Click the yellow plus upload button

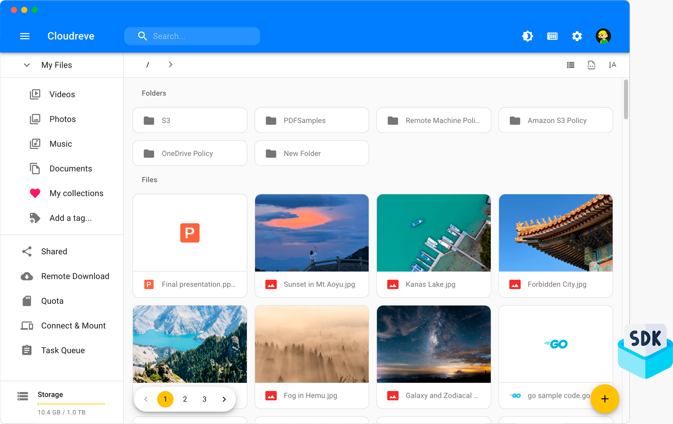point(605,399)
